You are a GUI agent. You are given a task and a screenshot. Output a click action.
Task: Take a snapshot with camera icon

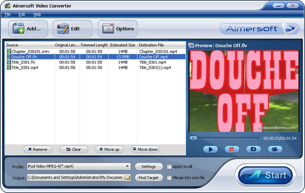[253, 150]
